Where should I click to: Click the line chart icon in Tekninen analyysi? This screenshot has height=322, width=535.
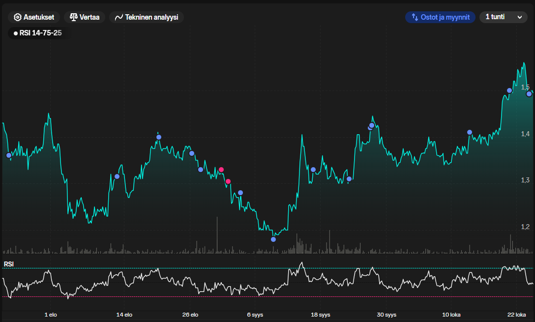coord(119,17)
